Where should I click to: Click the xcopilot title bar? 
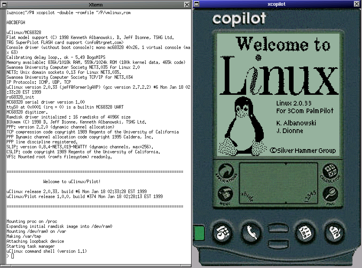[x=277, y=4]
